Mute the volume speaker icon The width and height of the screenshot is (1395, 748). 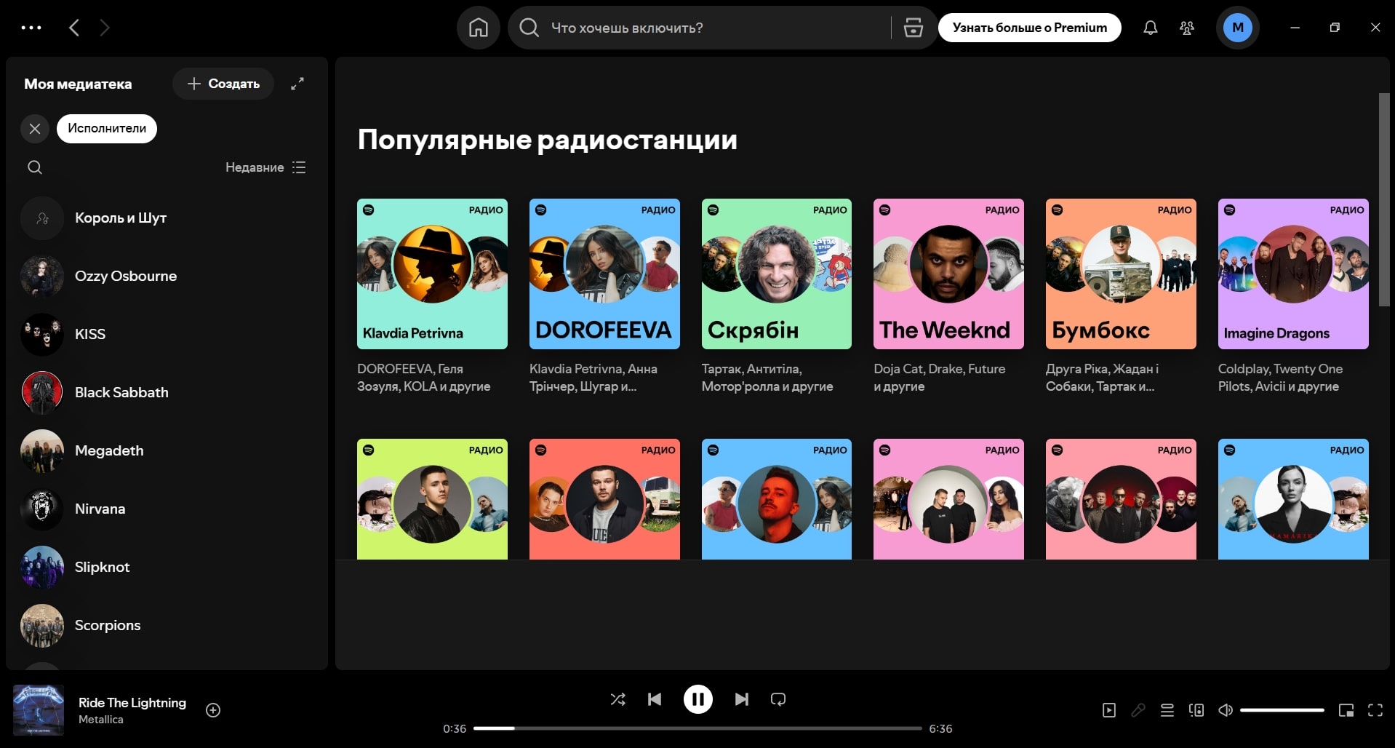[1226, 710]
